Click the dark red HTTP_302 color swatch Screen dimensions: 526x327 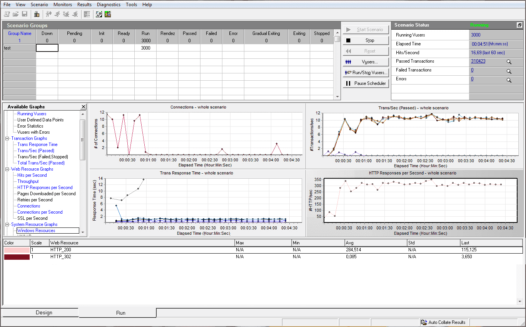(x=17, y=257)
